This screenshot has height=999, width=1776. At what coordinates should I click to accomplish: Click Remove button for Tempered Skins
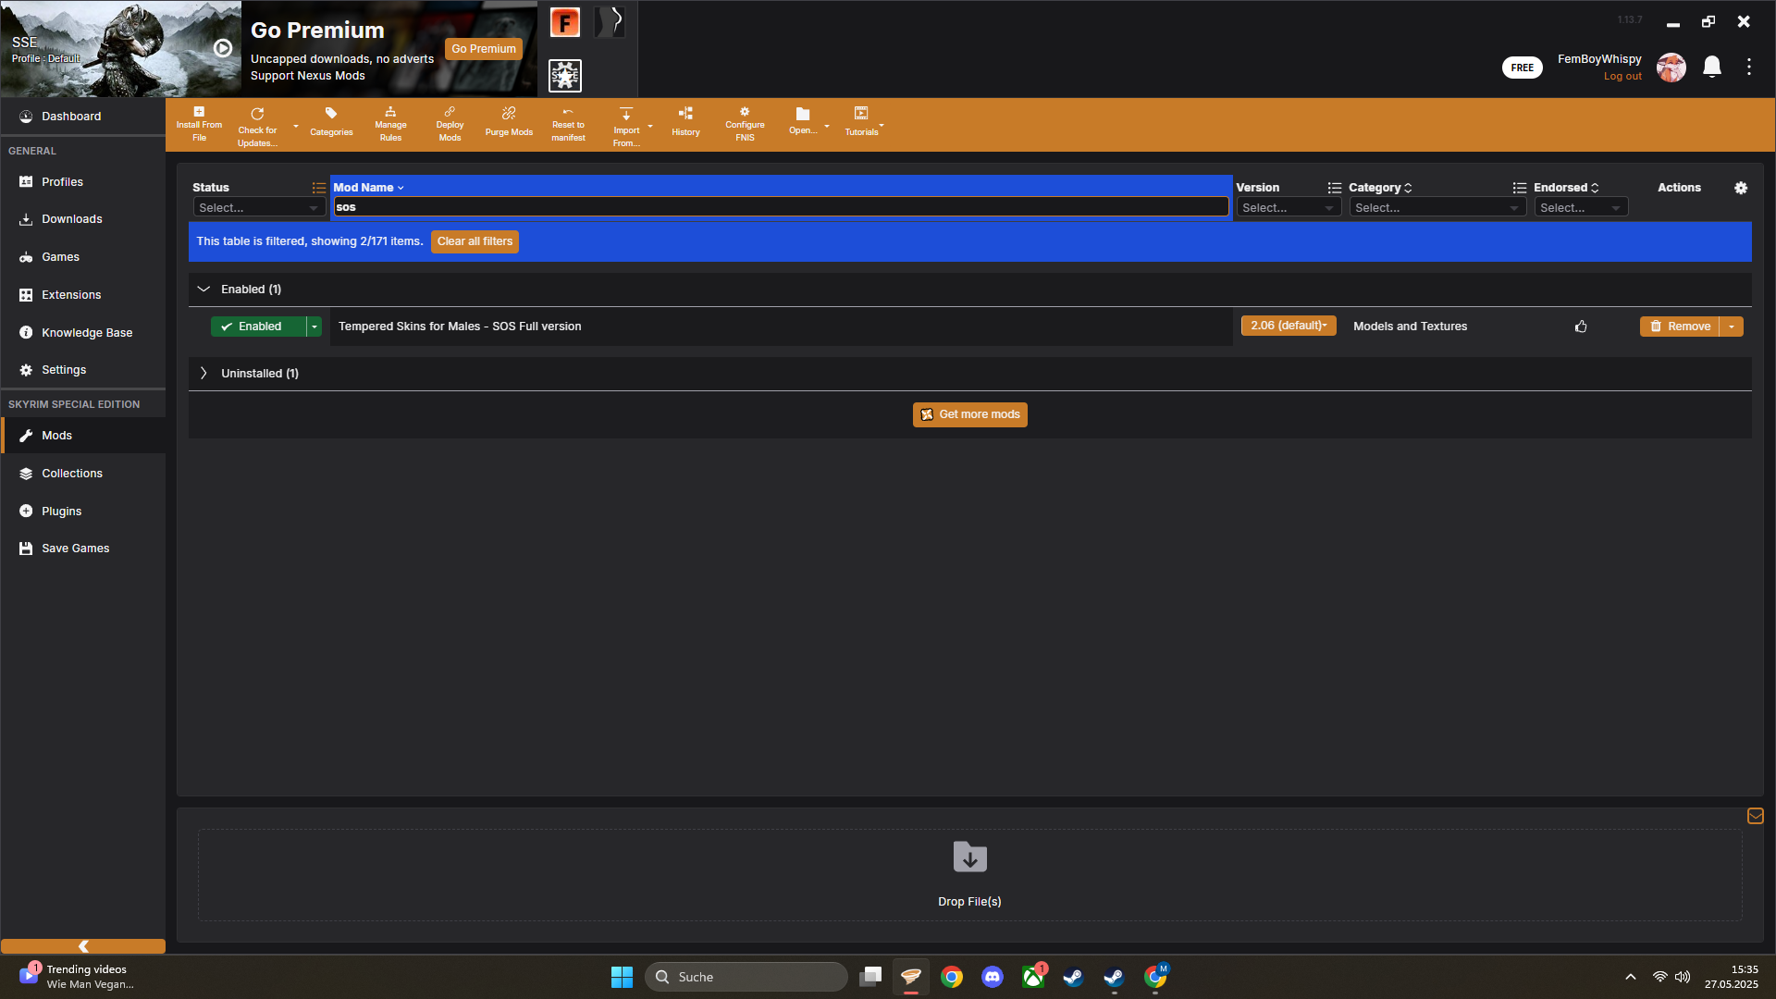coord(1680,327)
